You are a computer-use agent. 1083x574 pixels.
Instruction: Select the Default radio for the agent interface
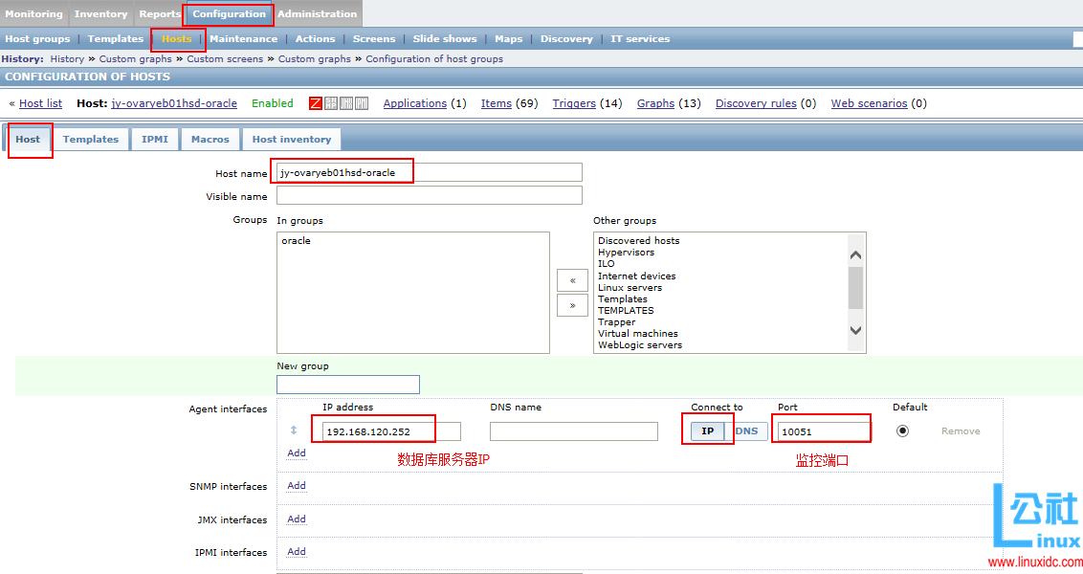click(900, 430)
